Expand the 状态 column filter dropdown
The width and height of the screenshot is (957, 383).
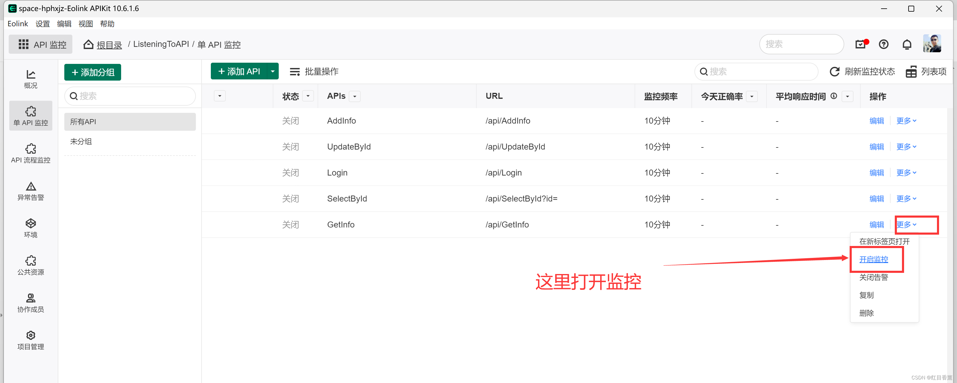[308, 96]
